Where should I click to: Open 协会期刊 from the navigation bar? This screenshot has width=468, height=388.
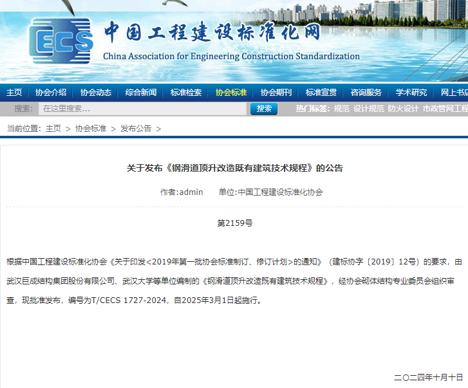[x=276, y=93]
